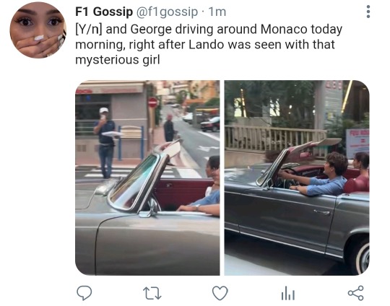Screen dimensions: 390x306
Task: Click the driver in blue shirt
Action: (x=324, y=175)
